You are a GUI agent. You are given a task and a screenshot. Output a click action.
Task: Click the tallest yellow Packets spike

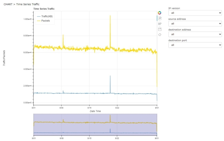click(110, 29)
